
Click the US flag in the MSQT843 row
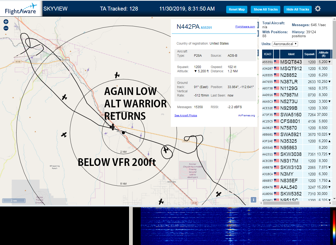277,62
